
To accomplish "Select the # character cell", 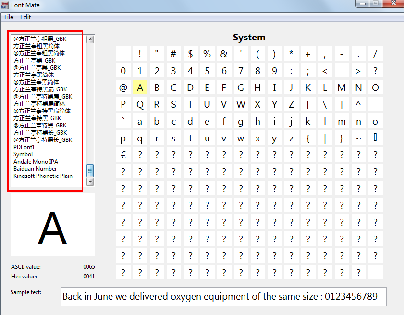I will pyautogui.click(x=174, y=54).
